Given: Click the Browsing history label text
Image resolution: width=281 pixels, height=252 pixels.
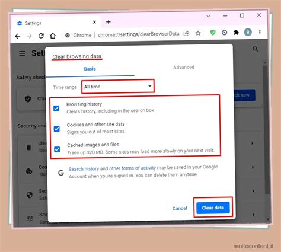Looking at the screenshot, I should [84, 104].
